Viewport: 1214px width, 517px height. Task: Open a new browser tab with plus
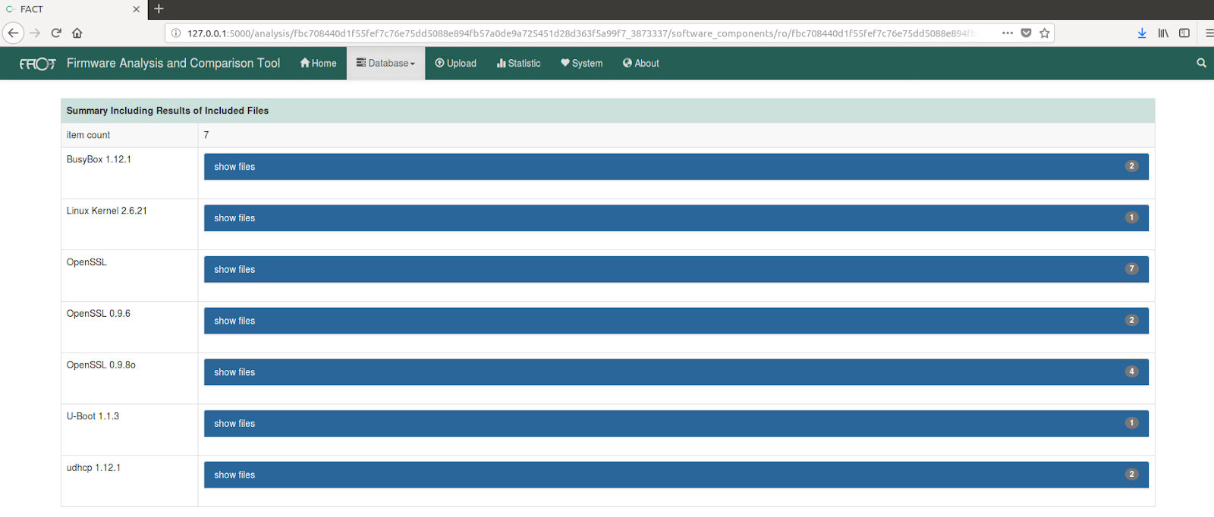click(159, 9)
